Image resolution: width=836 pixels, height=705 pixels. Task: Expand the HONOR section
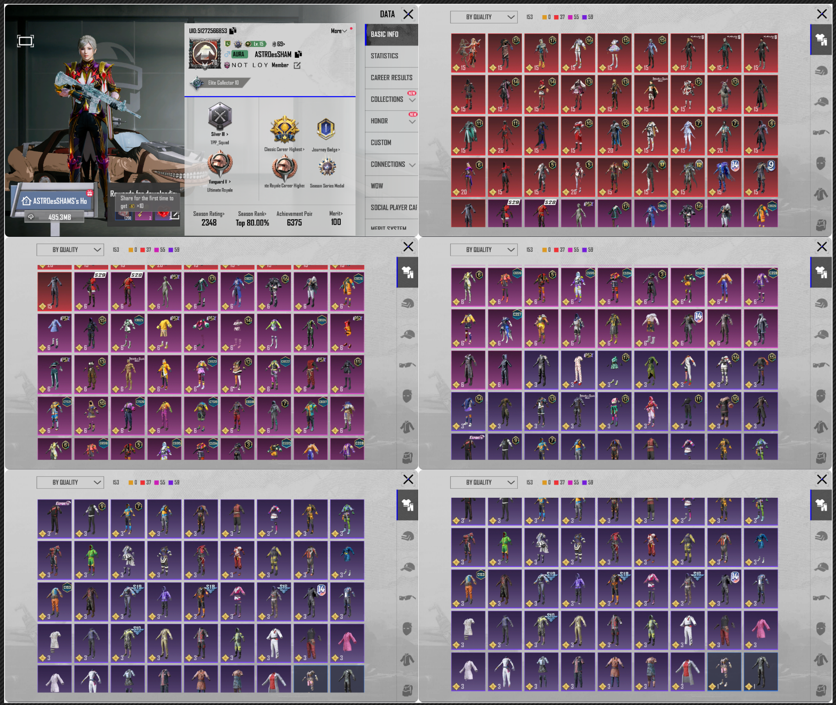(x=391, y=121)
